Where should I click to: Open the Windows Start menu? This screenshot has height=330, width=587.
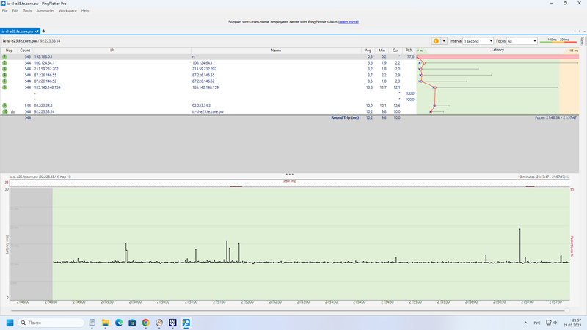[x=10, y=323]
